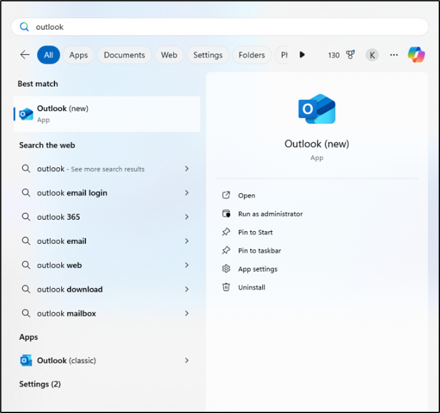Open the rewards trophy icon

(x=350, y=55)
